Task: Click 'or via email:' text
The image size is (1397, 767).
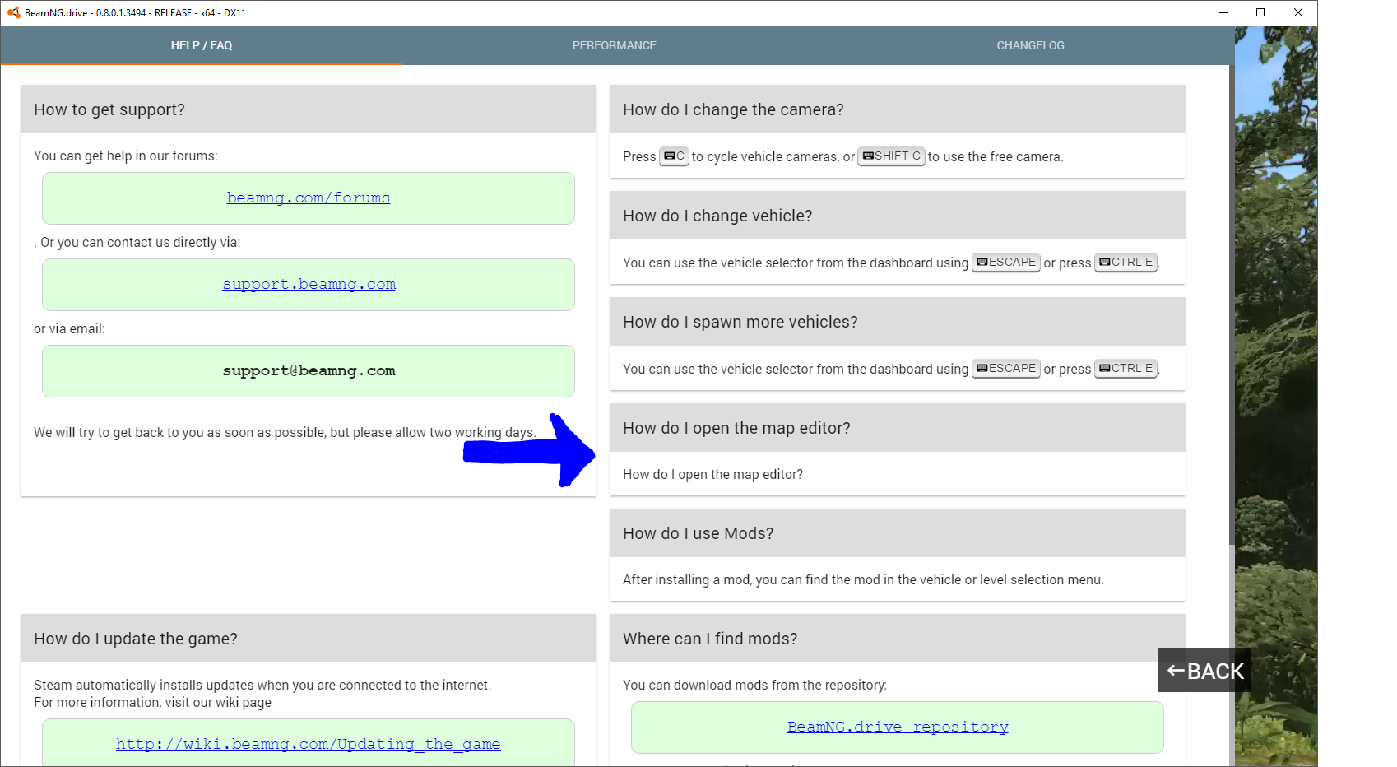Action: [x=69, y=329]
